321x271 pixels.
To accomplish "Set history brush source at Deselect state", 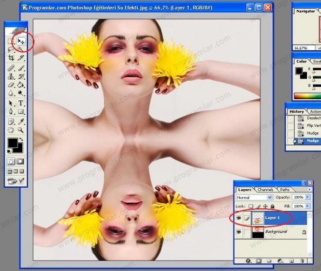I will (x=290, y=118).
